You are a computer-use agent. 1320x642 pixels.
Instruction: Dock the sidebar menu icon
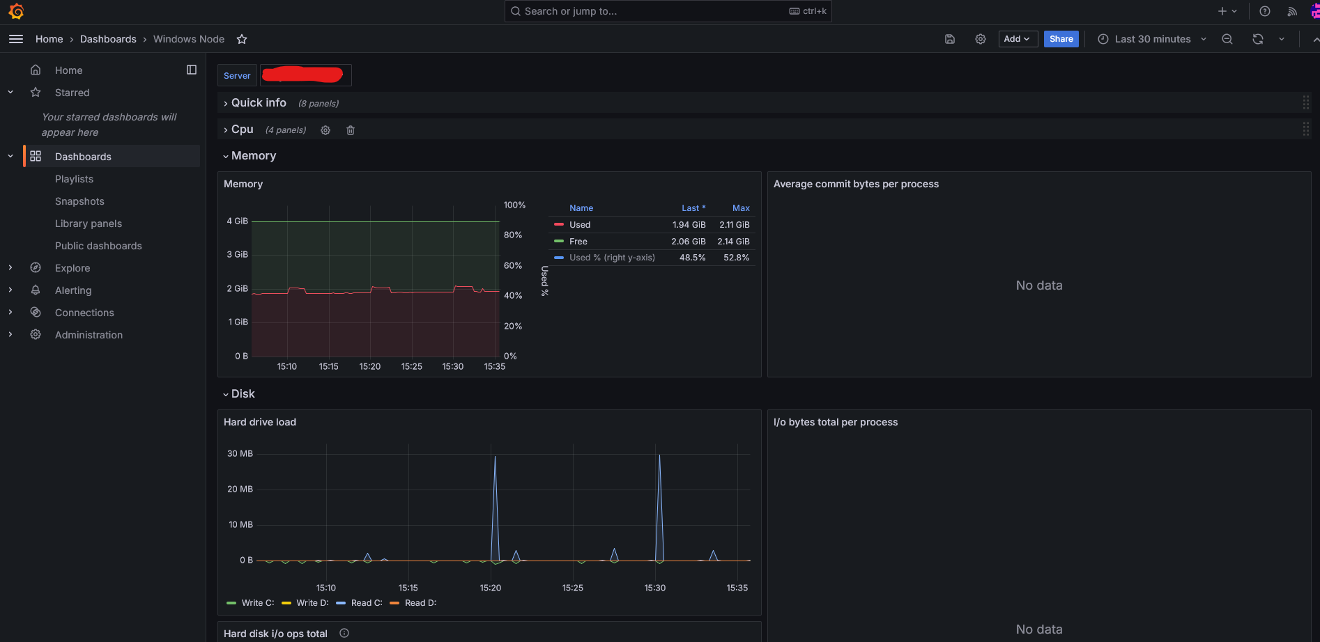point(192,70)
